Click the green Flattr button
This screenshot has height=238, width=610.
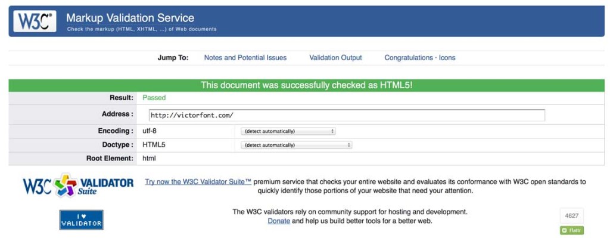(572, 231)
